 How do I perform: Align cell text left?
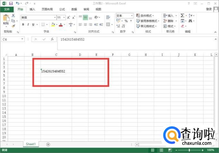pos(80,24)
